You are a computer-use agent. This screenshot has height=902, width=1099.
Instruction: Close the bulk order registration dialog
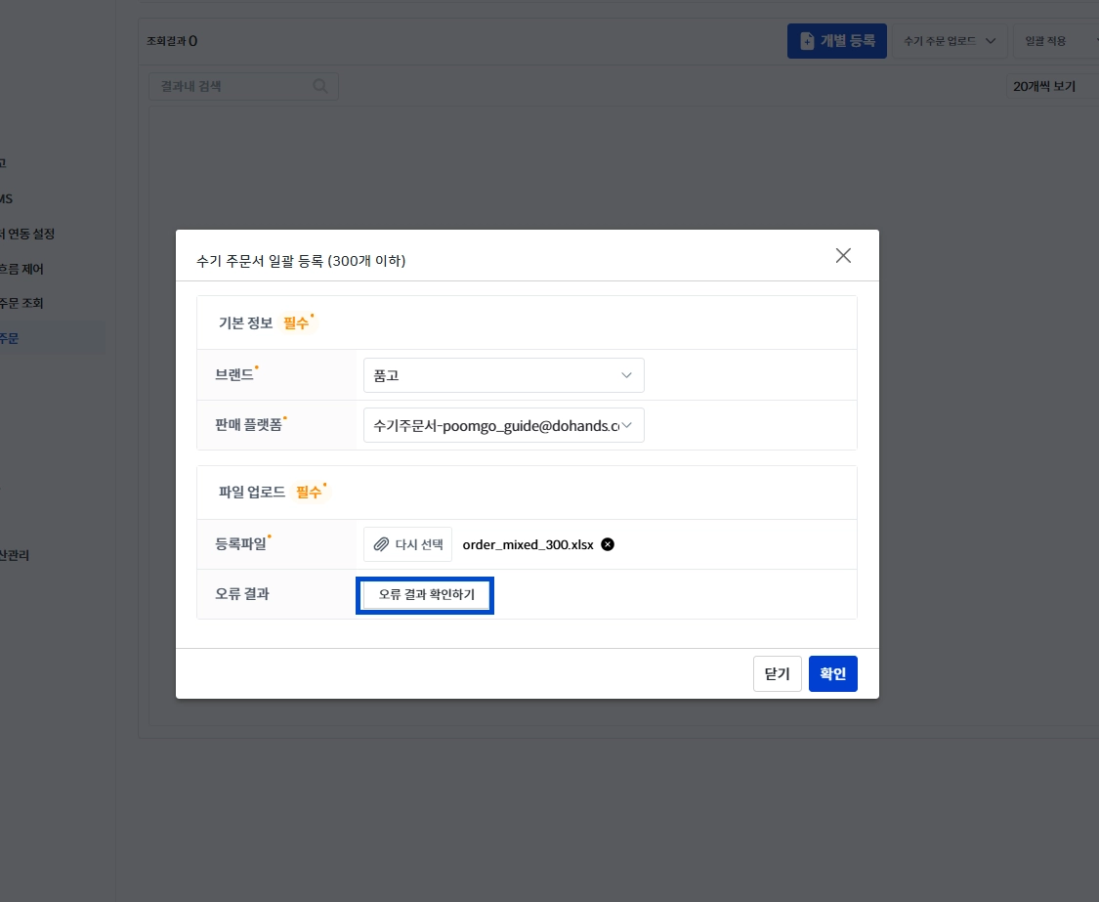pyautogui.click(x=843, y=255)
